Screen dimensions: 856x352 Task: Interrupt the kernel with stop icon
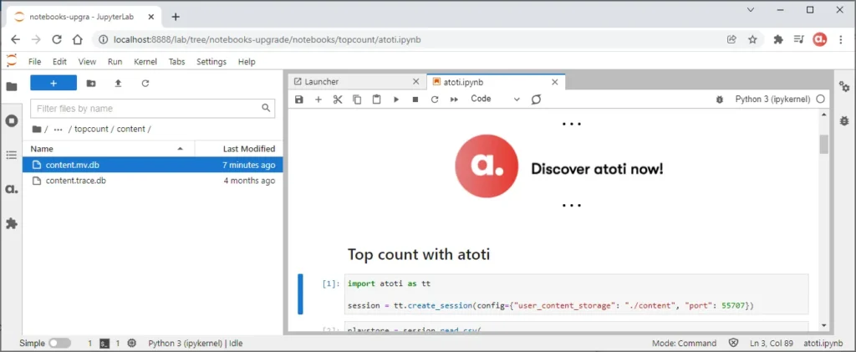click(415, 99)
